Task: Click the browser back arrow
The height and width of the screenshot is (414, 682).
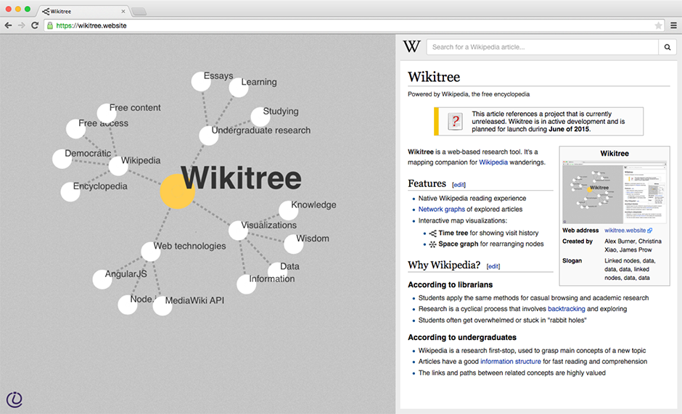Action: point(8,25)
